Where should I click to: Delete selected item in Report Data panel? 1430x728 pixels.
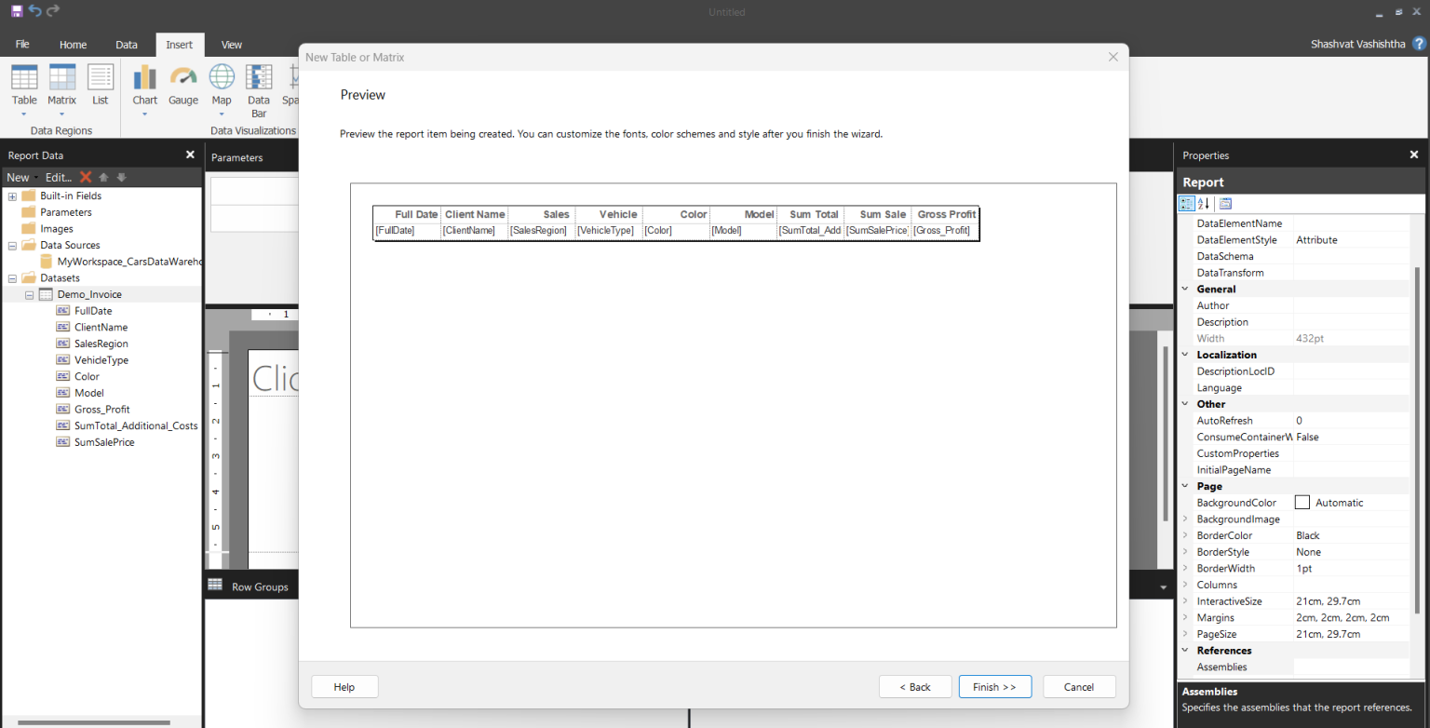pos(86,176)
